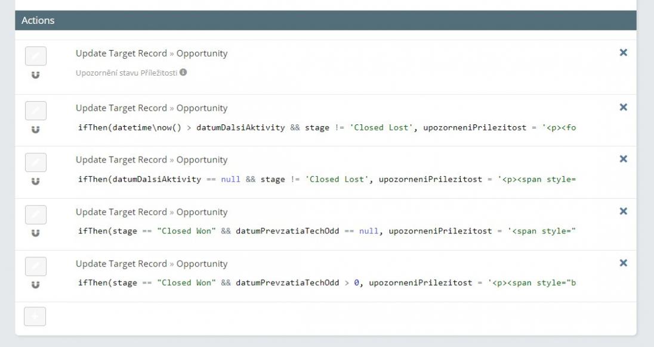Add a new action with plus button
The width and height of the screenshot is (654, 347).
35,317
